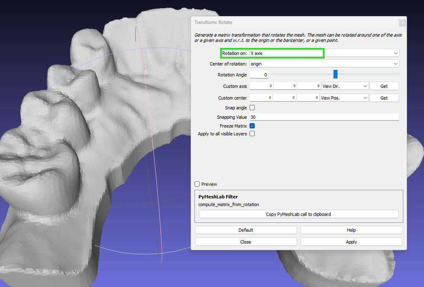Image resolution: width=424 pixels, height=287 pixels.
Task: Apply the rotation transformation
Action: [x=351, y=242]
